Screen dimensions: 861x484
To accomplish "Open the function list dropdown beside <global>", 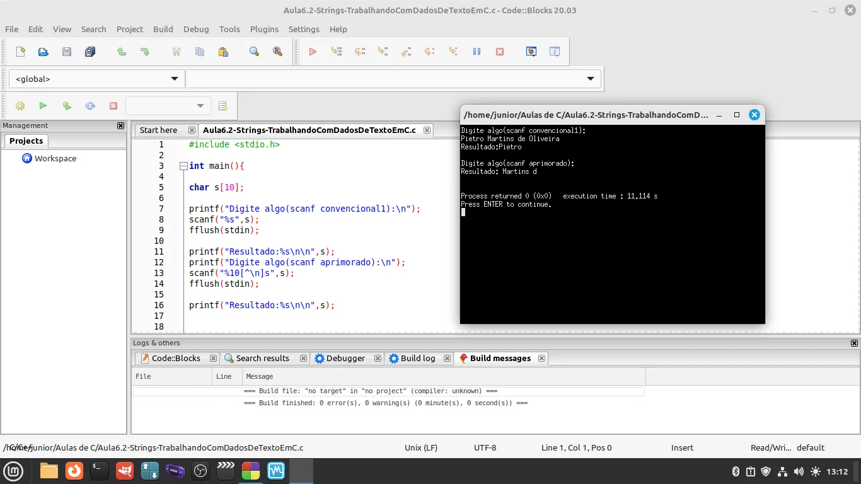I will 590,79.
